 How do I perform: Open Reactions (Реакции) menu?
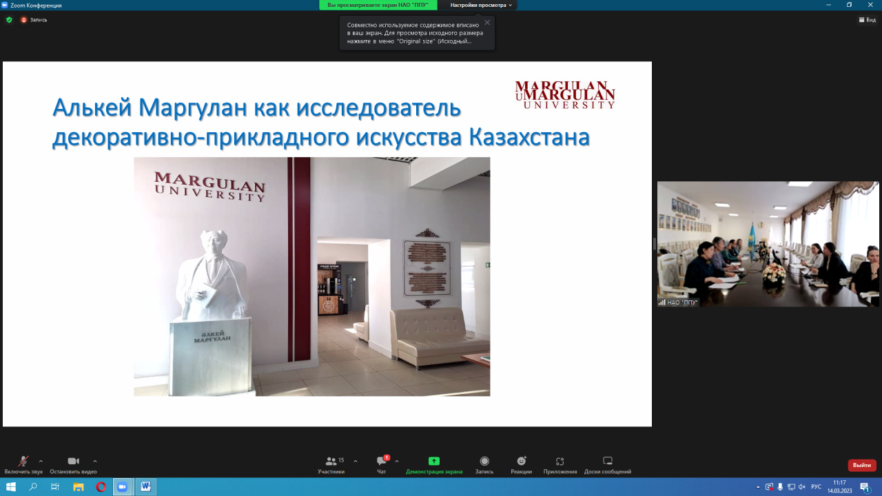pos(521,464)
